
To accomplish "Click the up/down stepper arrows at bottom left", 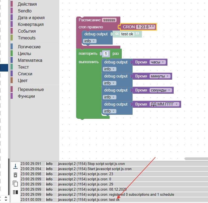I will click(x=6, y=199).
